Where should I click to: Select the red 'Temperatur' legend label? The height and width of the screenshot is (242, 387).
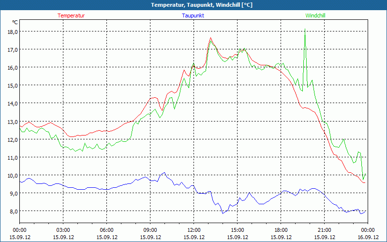71,15
